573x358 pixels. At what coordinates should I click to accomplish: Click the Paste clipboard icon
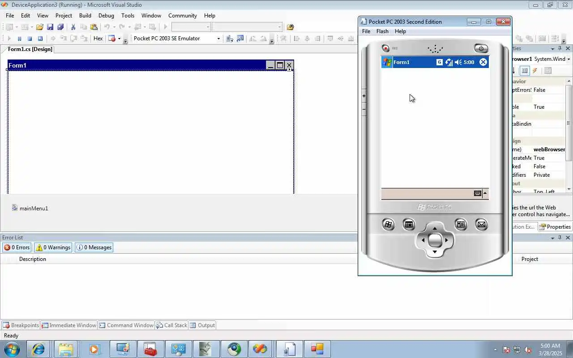tap(94, 27)
